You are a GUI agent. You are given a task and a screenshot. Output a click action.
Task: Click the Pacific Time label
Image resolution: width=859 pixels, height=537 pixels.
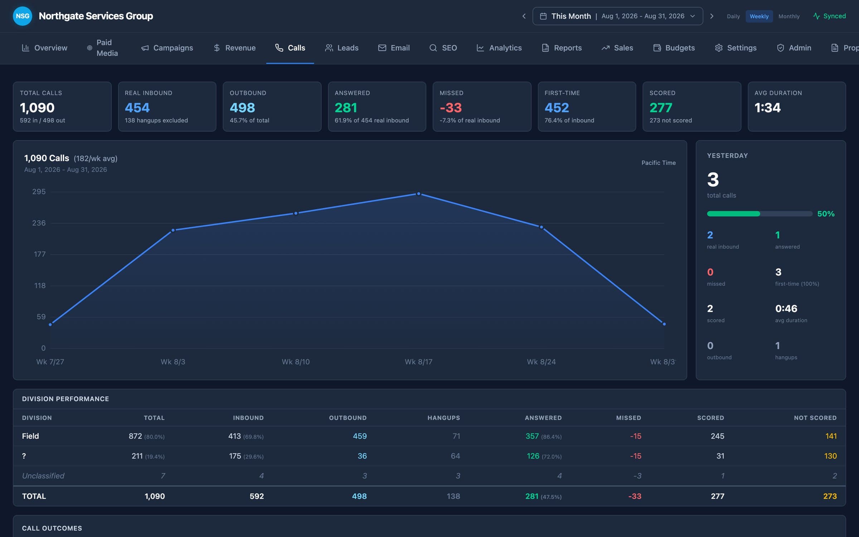[658, 163]
